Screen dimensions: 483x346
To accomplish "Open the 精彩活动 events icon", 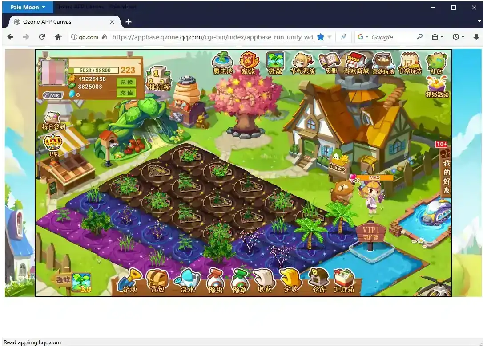I will pyautogui.click(x=437, y=87).
